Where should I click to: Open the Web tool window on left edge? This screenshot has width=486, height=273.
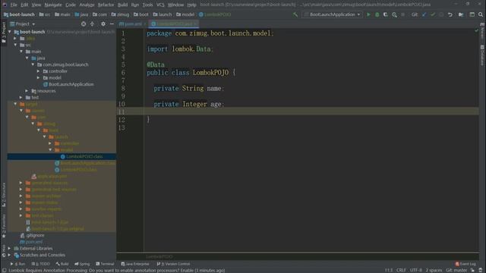4,250
